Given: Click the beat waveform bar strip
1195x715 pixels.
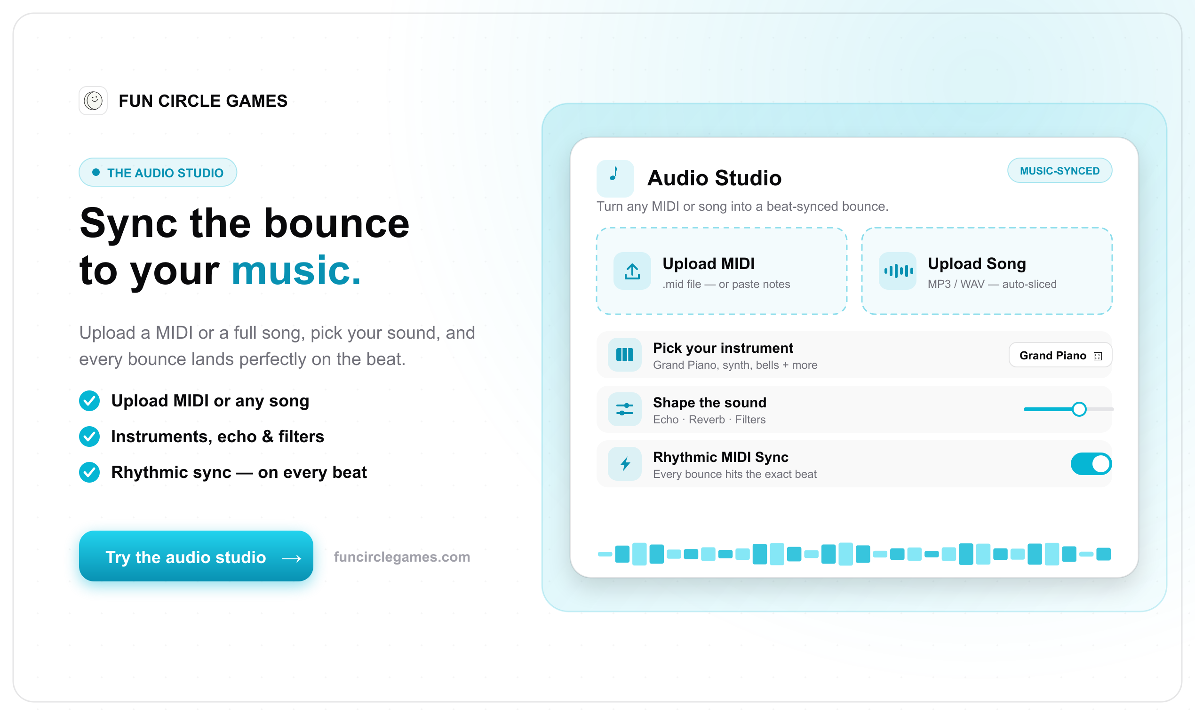Looking at the screenshot, I should (x=854, y=554).
